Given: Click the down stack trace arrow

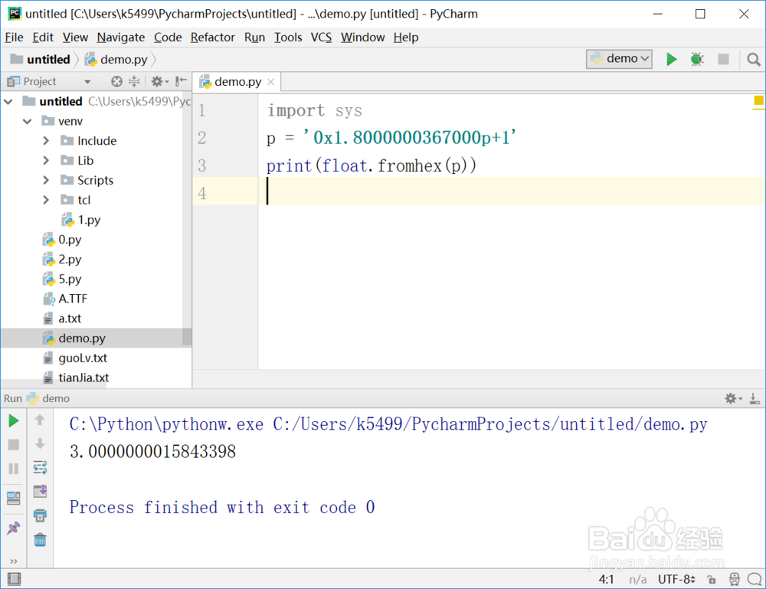Looking at the screenshot, I should pos(40,443).
